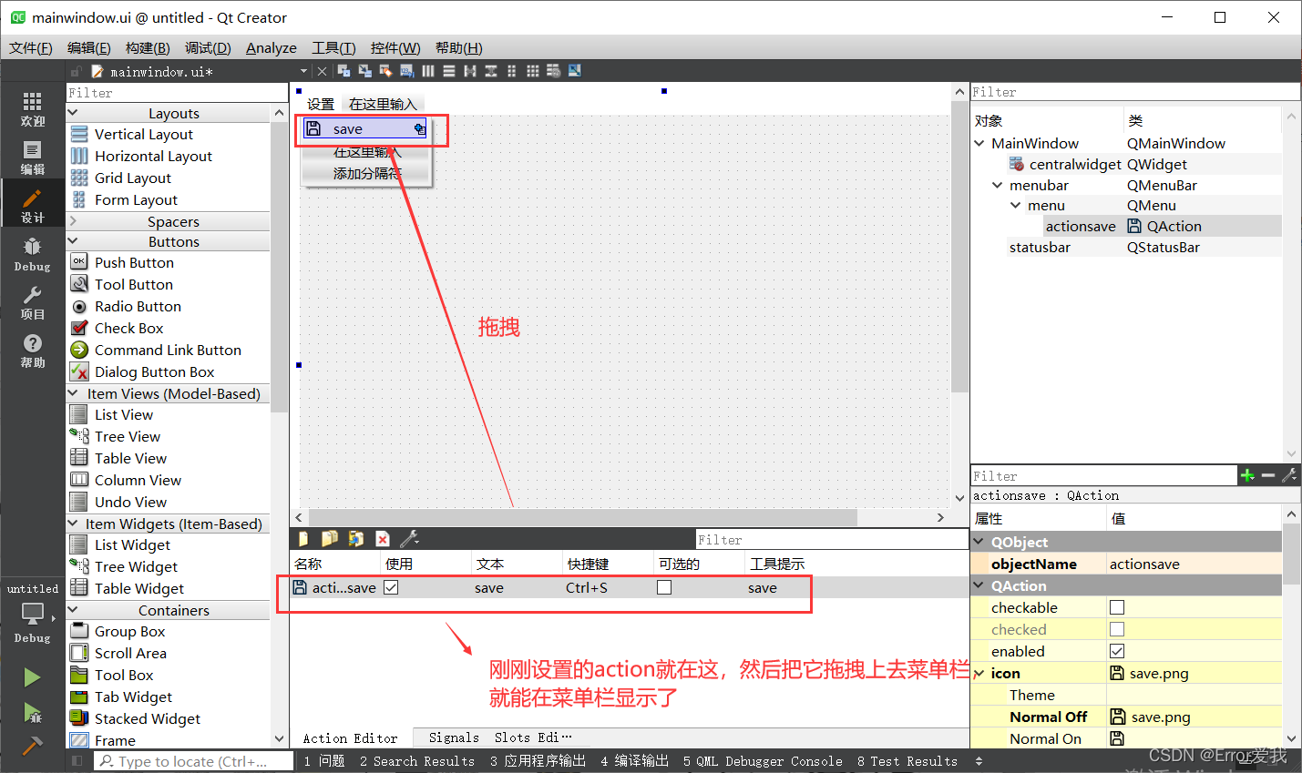The height and width of the screenshot is (773, 1302).
Task: Collapse Item Widgets (Item-Based) category
Action: [x=74, y=524]
